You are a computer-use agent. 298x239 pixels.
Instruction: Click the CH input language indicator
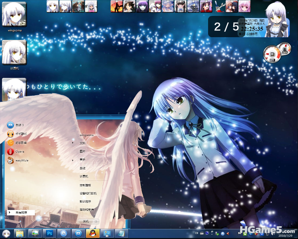click(x=197, y=233)
